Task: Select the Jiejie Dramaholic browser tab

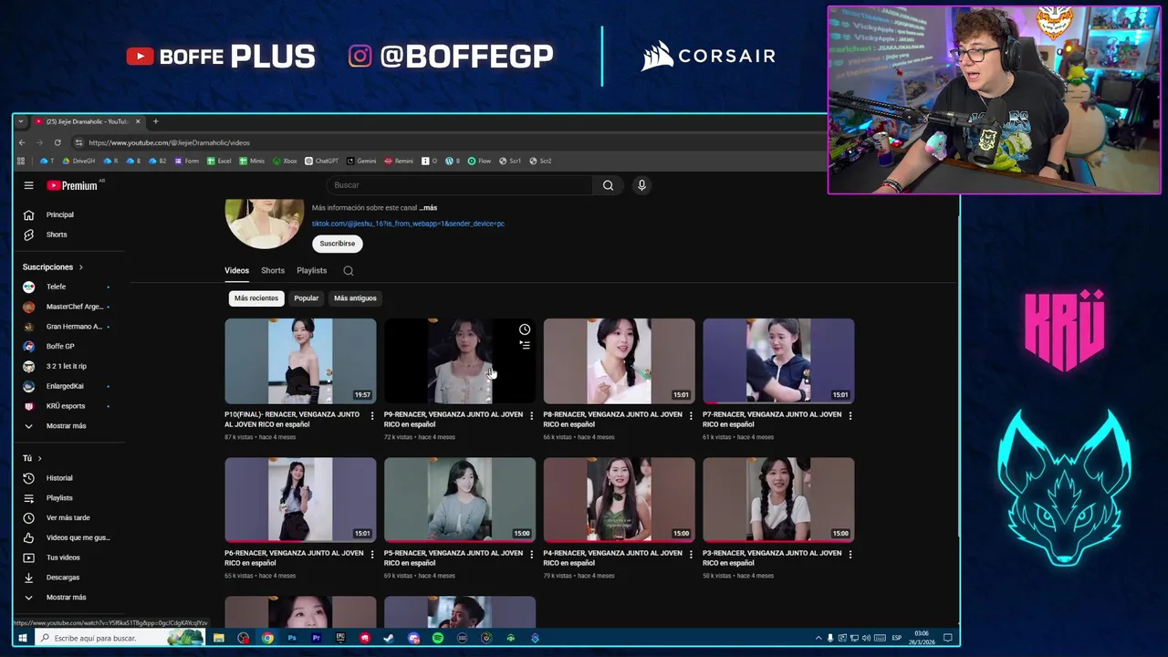Action: click(x=87, y=121)
